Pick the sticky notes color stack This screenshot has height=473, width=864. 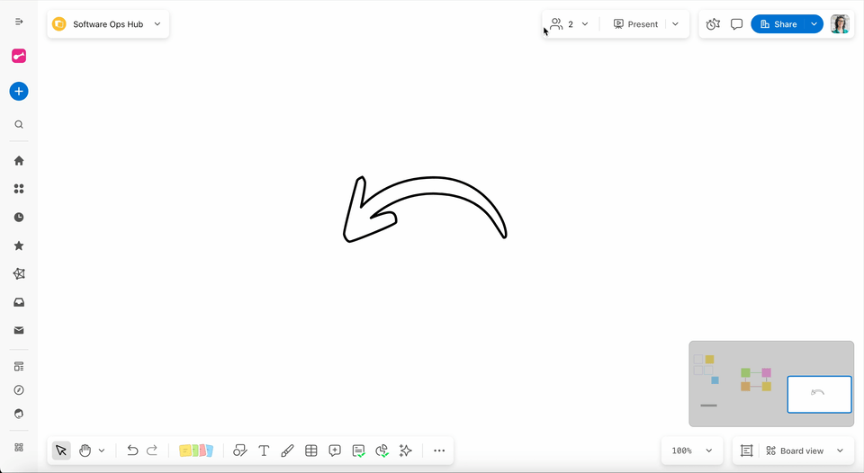coord(196,451)
